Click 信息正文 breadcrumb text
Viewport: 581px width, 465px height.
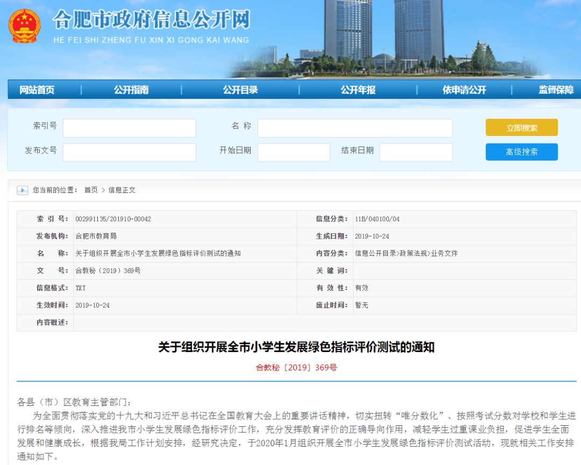click(x=122, y=190)
